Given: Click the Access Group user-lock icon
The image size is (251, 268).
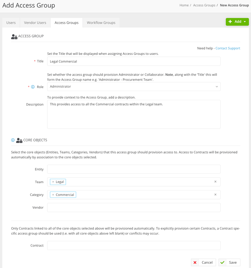Looking at the screenshot, I should tap(14, 37).
